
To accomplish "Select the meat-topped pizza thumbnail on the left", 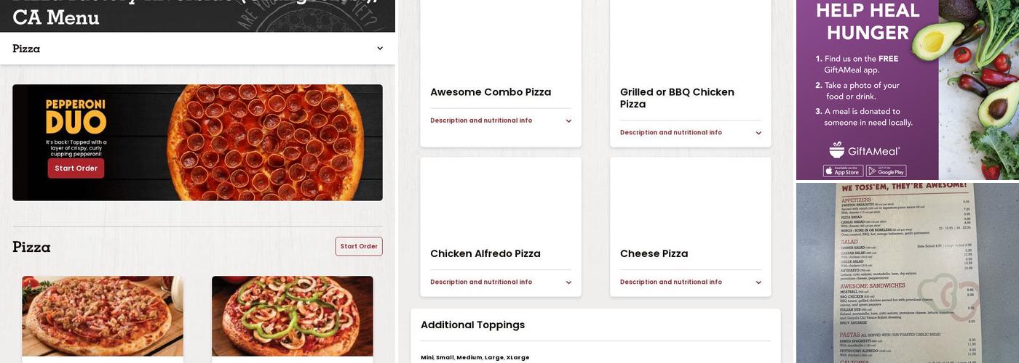I will tap(103, 316).
